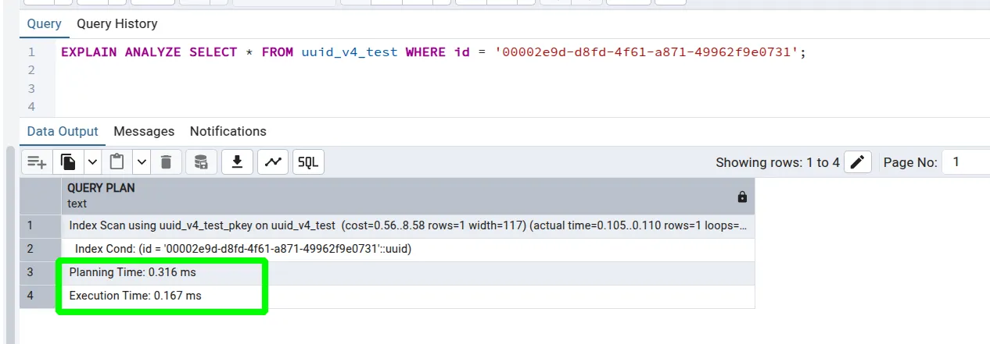Click the select-all corner cell of grid
This screenshot has height=344, width=990.
(40, 196)
